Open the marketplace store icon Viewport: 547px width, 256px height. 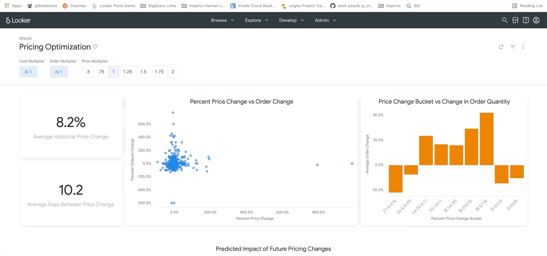coord(515,20)
